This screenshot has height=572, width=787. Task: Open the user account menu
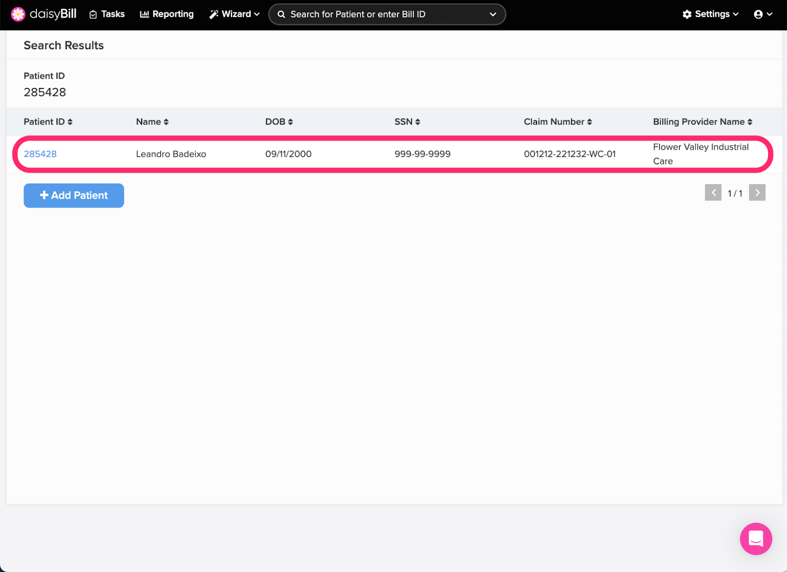[x=763, y=14]
